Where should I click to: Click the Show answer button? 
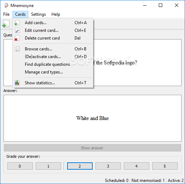92,148
